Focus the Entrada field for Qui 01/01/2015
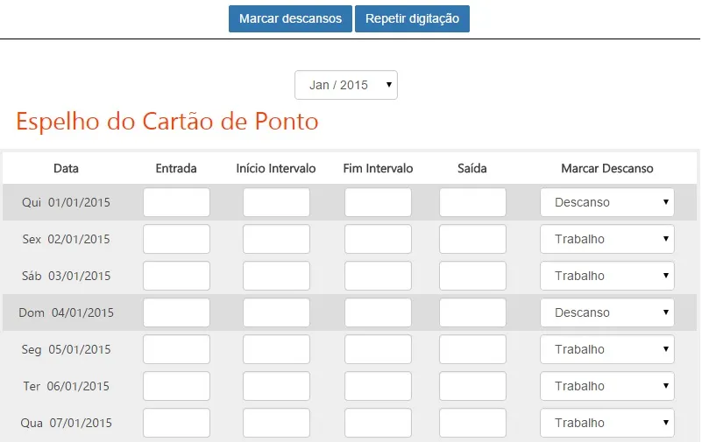This screenshot has width=702, height=442. (x=176, y=202)
